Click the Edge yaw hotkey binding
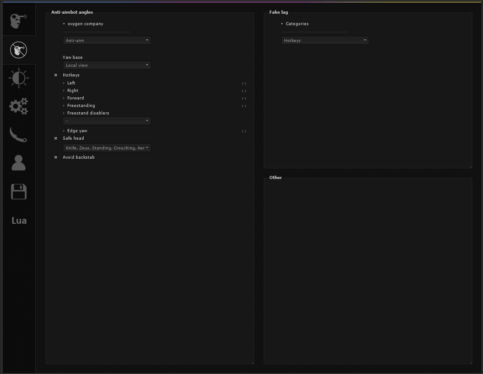Viewport: 483px width, 374px height. click(x=244, y=131)
